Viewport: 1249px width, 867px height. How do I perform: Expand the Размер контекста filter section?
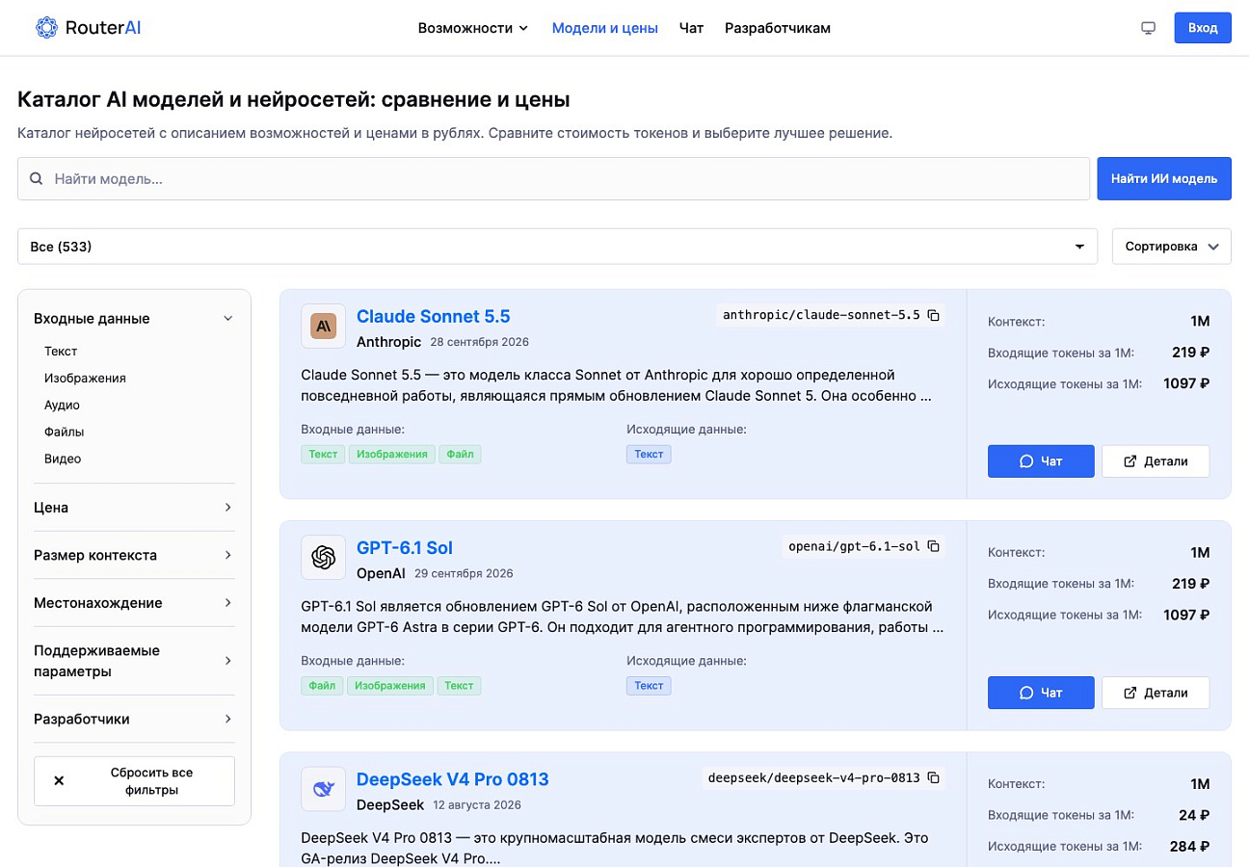point(134,555)
